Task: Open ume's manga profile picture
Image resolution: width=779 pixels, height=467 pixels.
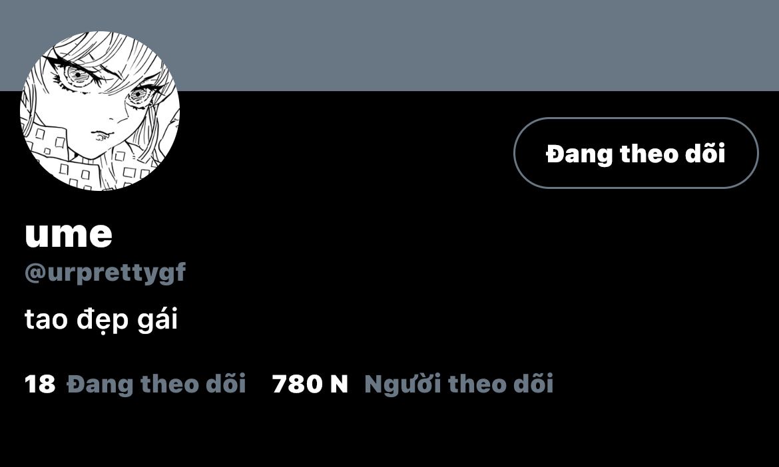Action: (100, 111)
